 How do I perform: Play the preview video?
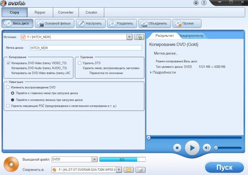[192, 148]
